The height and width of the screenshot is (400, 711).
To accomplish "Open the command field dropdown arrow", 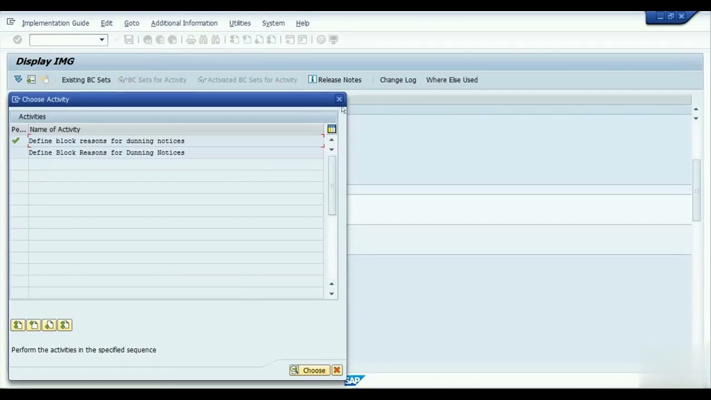I will pos(102,39).
